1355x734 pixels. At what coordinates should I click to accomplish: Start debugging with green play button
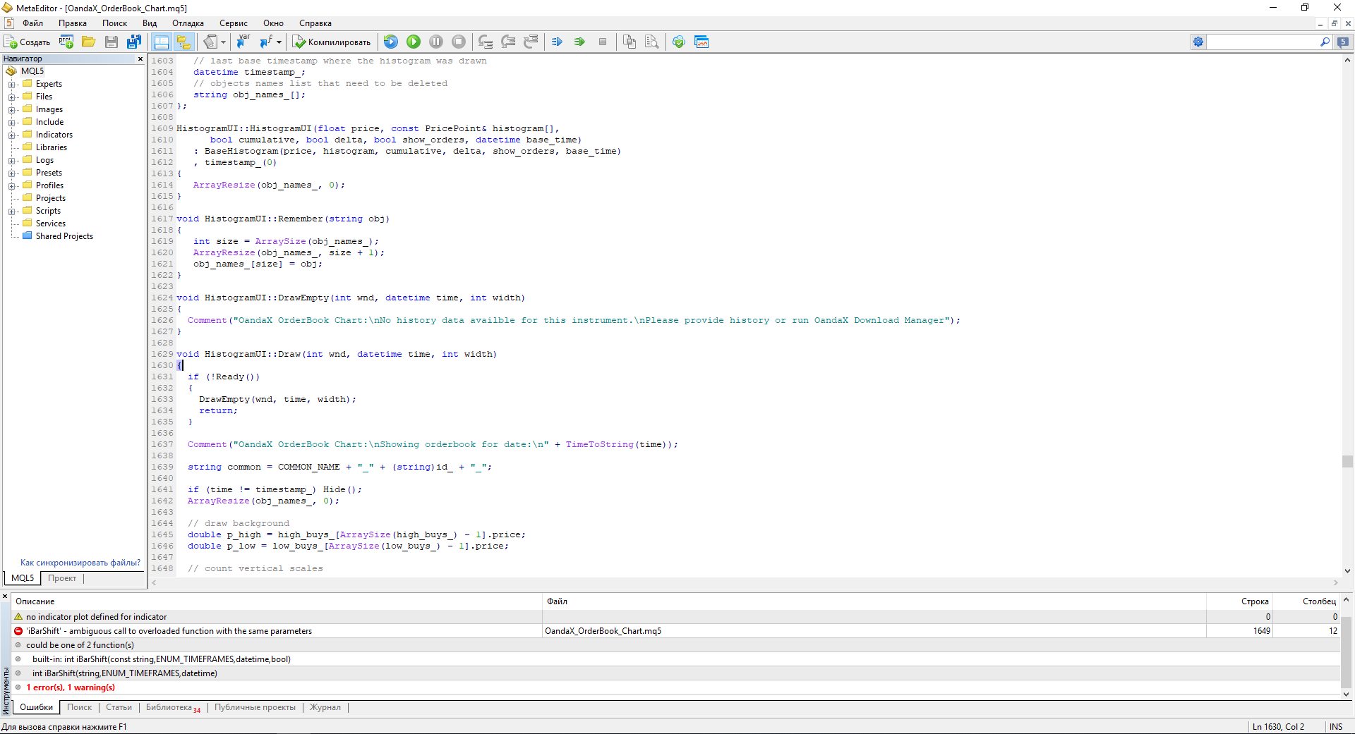[414, 42]
